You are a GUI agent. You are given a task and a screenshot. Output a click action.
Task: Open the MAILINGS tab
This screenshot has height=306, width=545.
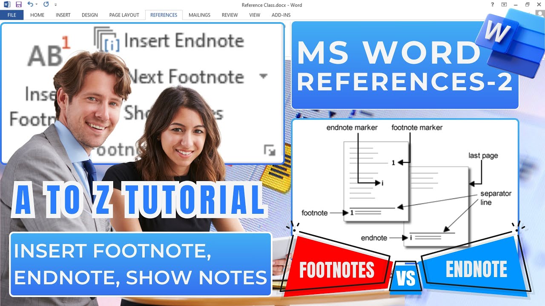[x=200, y=15]
